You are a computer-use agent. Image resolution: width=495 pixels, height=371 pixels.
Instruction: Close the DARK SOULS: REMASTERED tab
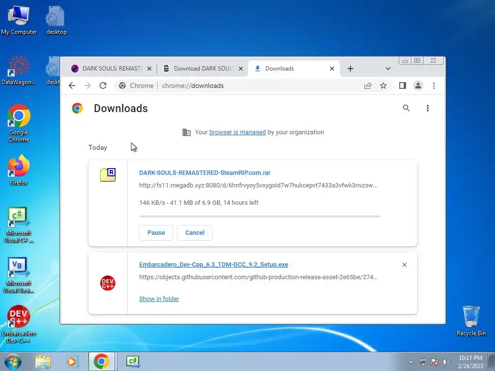[149, 69]
